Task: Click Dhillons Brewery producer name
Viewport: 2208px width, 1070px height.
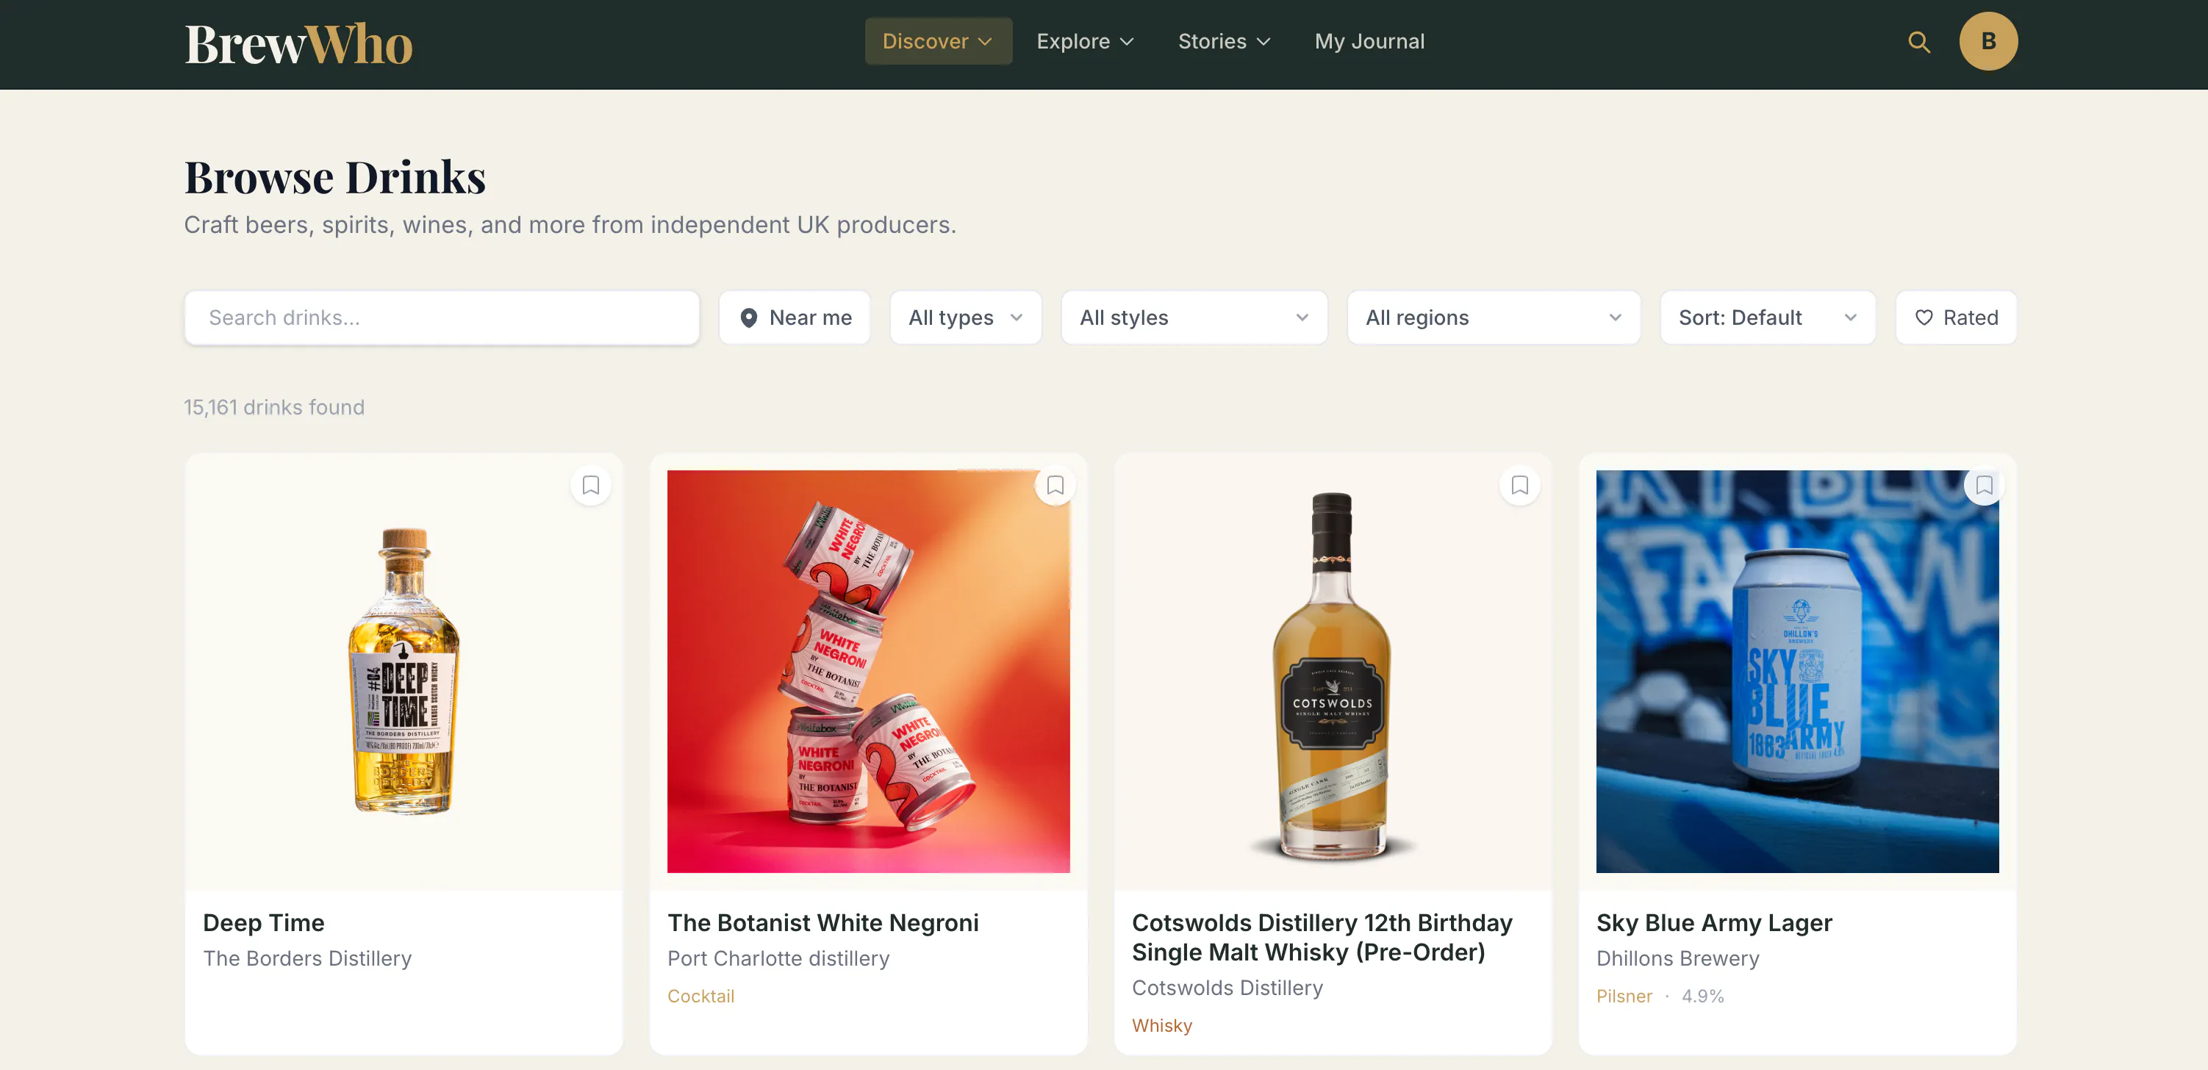Action: (x=1677, y=958)
